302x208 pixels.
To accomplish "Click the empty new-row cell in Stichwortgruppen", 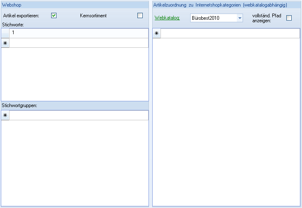I will click(x=78, y=115).
